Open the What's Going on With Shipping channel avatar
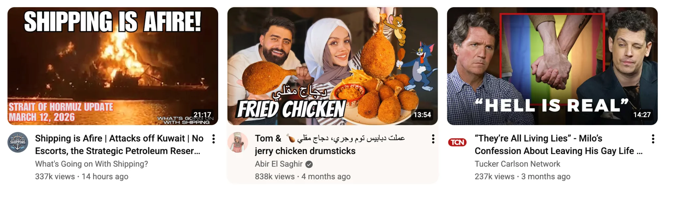The width and height of the screenshot is (675, 197). pyautogui.click(x=18, y=142)
